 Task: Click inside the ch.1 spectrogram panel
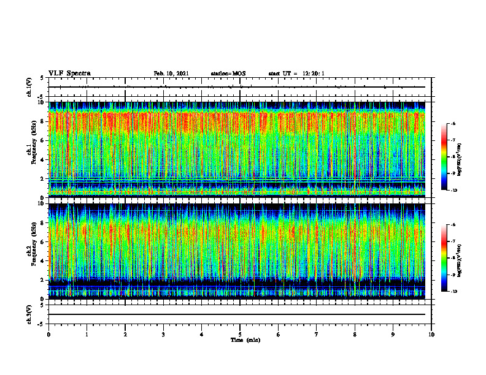[237, 150]
